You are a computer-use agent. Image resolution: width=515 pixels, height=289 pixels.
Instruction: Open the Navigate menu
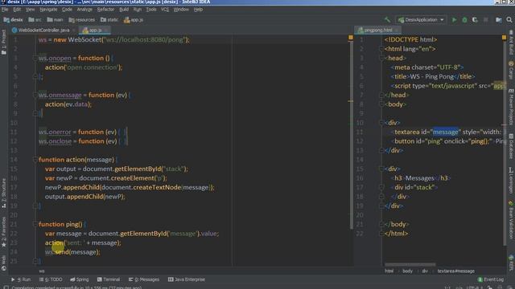pyautogui.click(x=48, y=10)
